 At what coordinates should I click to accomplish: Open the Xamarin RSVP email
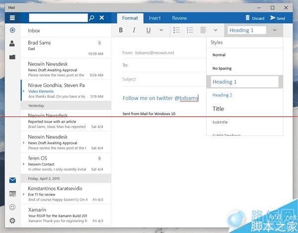(x=66, y=215)
